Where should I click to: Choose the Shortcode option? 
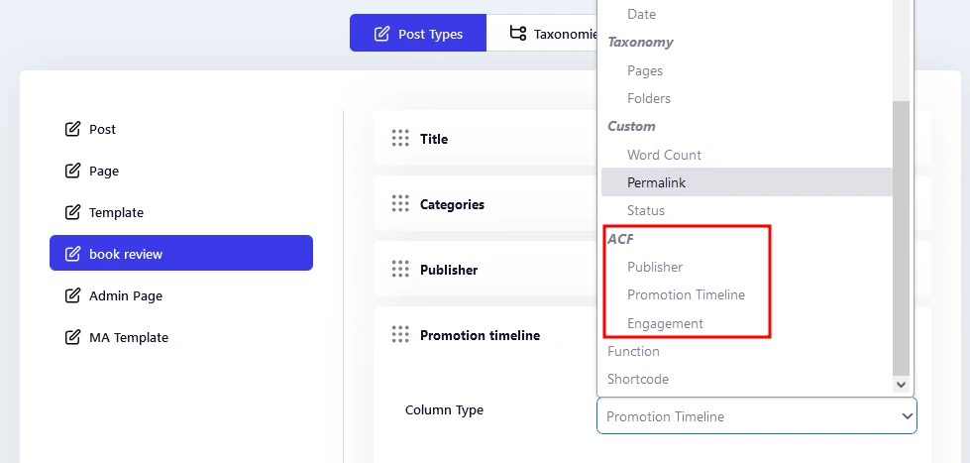pos(747,379)
